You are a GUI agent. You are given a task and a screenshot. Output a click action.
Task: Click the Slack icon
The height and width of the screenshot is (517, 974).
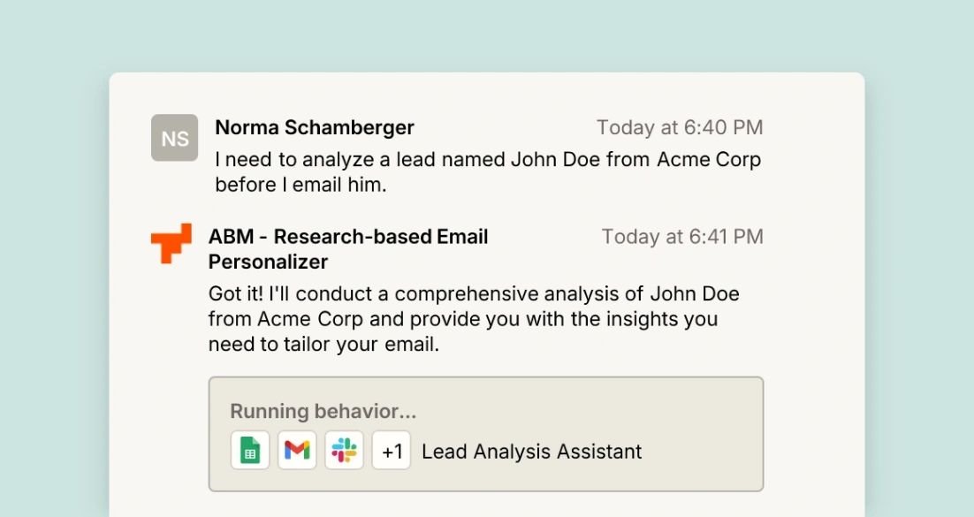(x=344, y=452)
